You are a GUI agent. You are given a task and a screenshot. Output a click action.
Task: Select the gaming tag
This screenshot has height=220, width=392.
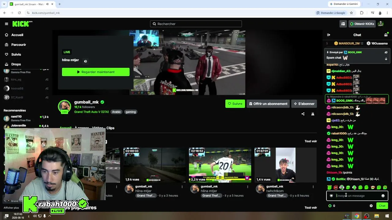pos(130,112)
